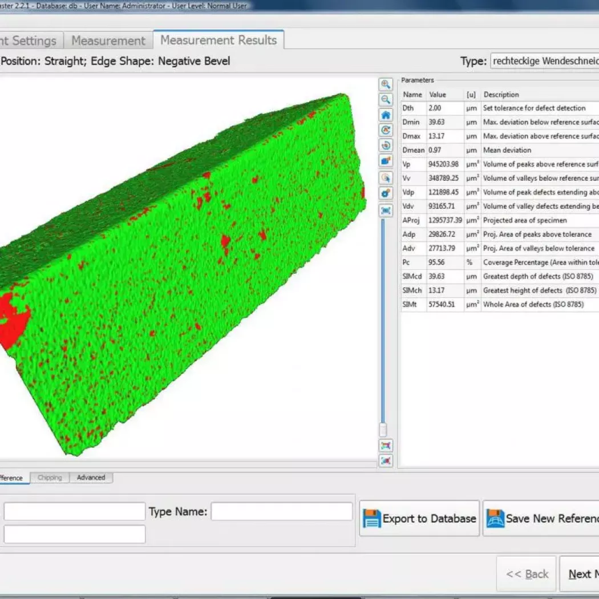The width and height of the screenshot is (599, 599).
Task: Open the Type dropdown showing rechteckige Wendeschneid
Action: pyautogui.click(x=544, y=61)
